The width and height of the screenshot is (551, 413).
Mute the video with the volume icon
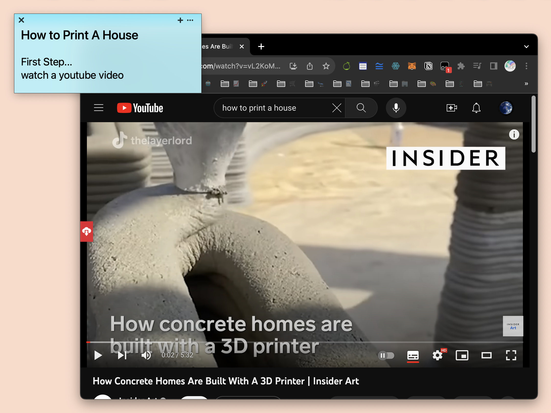click(x=146, y=355)
